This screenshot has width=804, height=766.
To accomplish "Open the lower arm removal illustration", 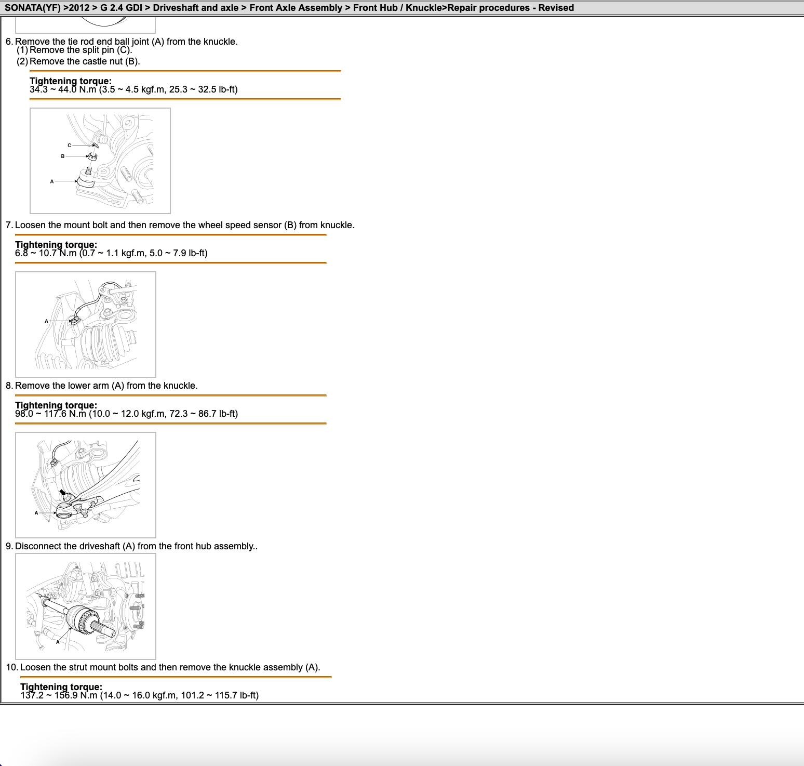I will pyautogui.click(x=86, y=485).
